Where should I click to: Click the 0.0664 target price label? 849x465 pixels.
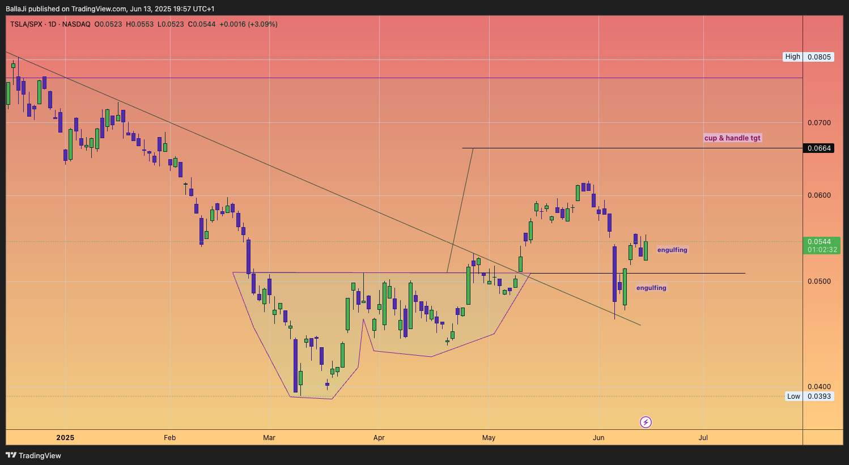pyautogui.click(x=819, y=148)
